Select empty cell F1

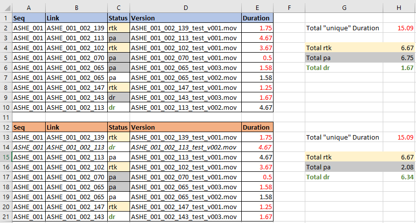tap(289, 18)
